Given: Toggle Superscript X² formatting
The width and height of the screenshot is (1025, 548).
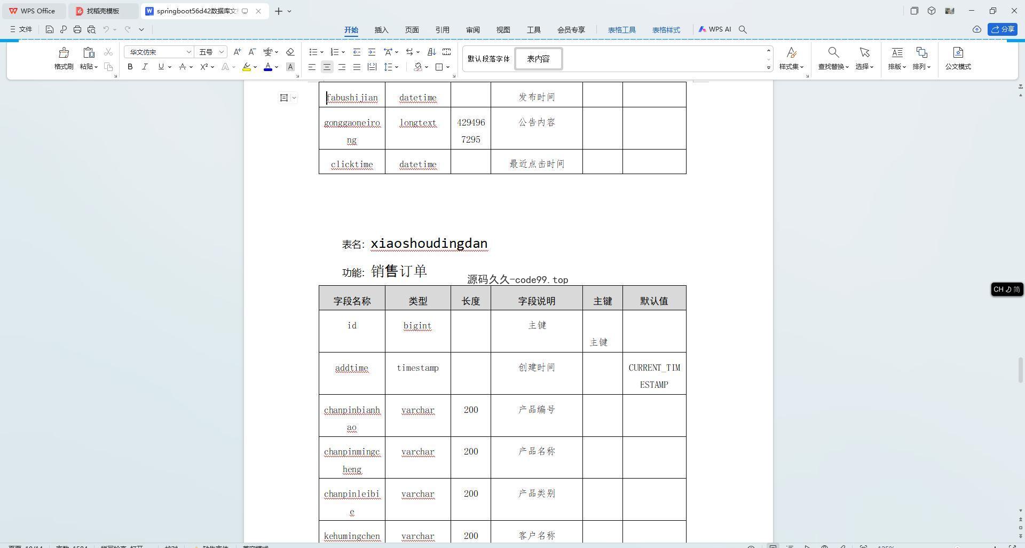Looking at the screenshot, I should click(x=204, y=67).
